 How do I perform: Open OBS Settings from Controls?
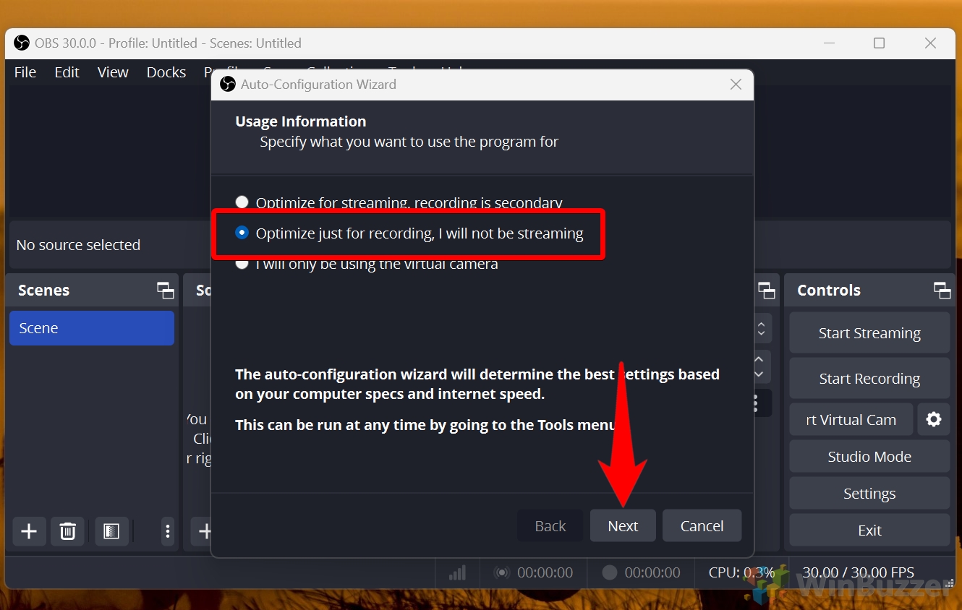869,494
